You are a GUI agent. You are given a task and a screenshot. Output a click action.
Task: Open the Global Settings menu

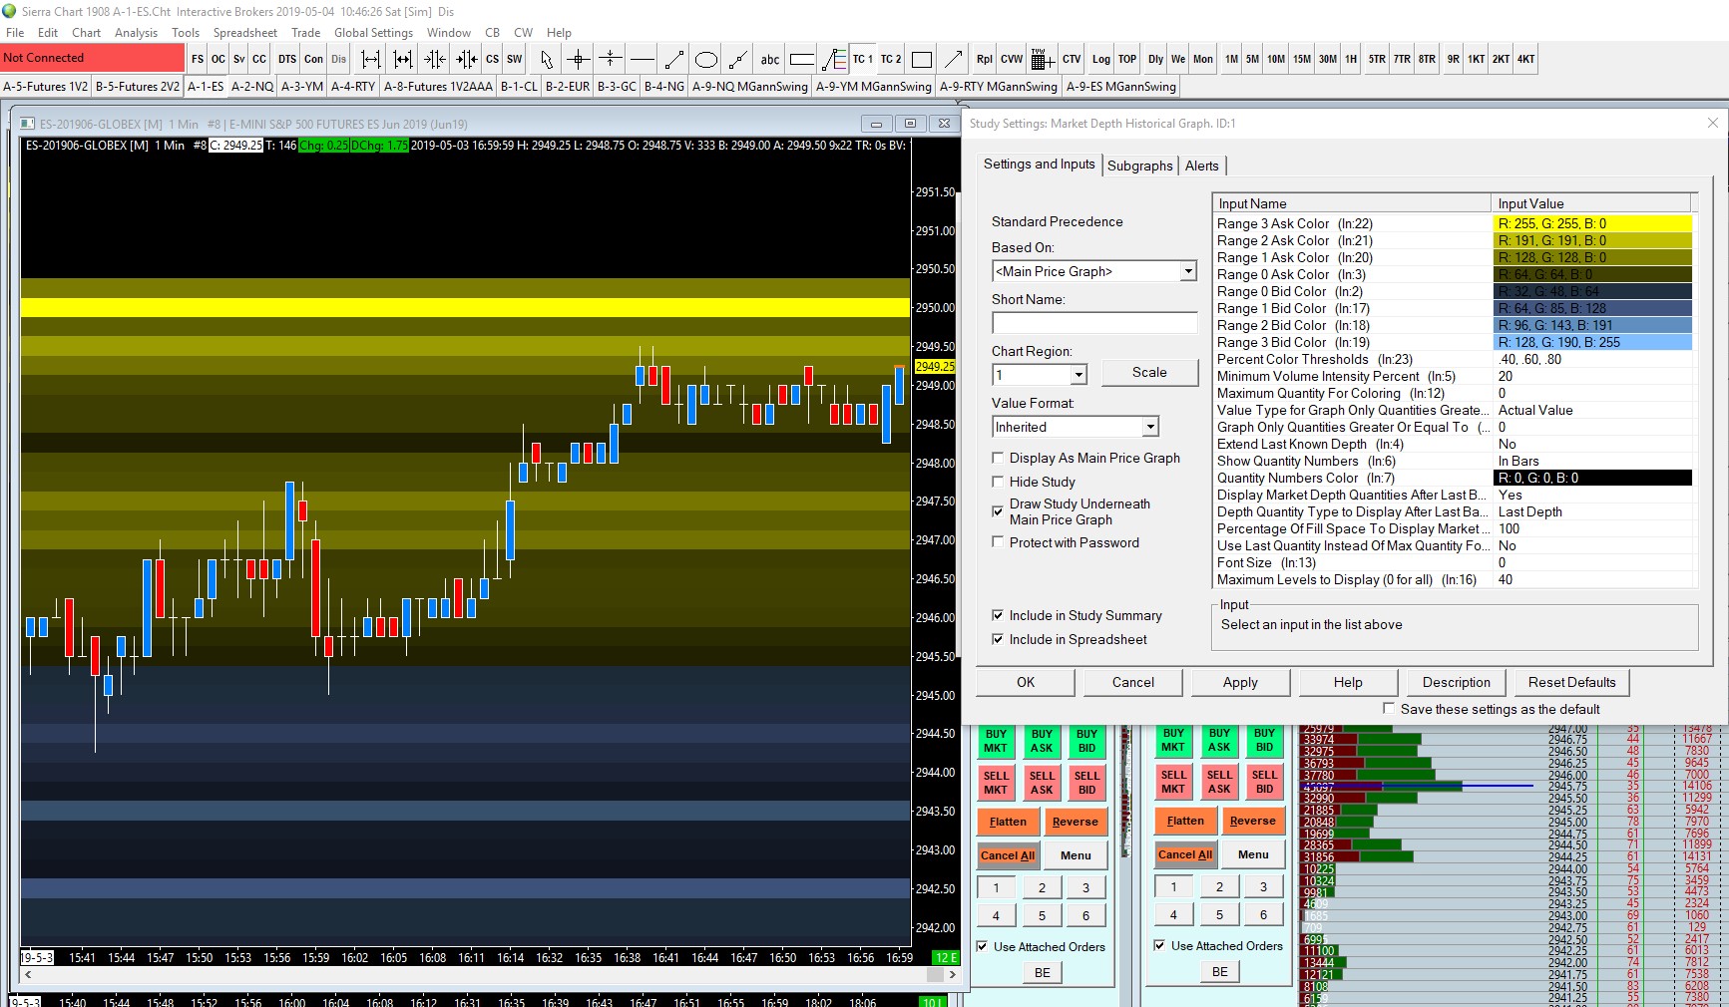pyautogui.click(x=373, y=33)
